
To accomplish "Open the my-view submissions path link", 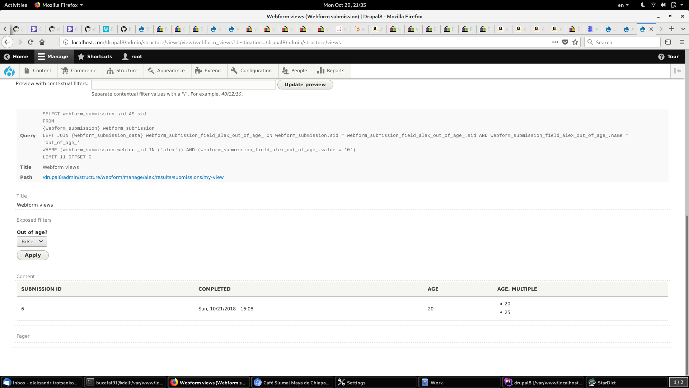I will (x=133, y=177).
